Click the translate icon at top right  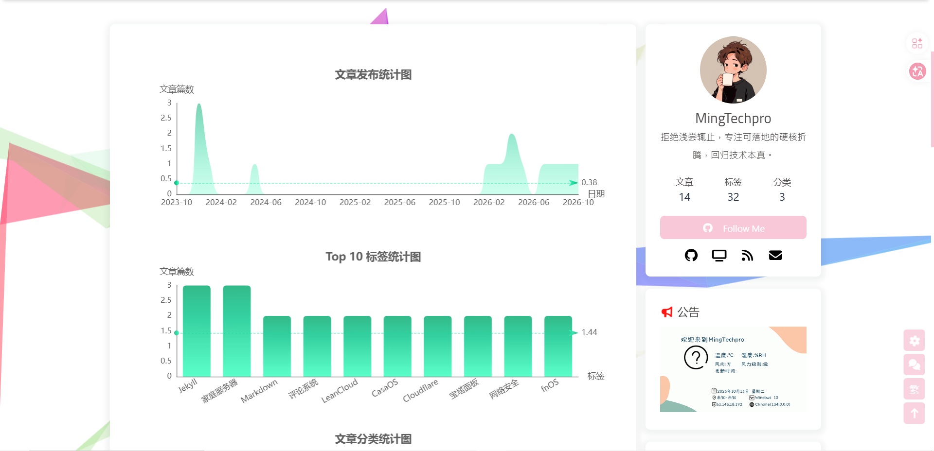[x=917, y=71]
